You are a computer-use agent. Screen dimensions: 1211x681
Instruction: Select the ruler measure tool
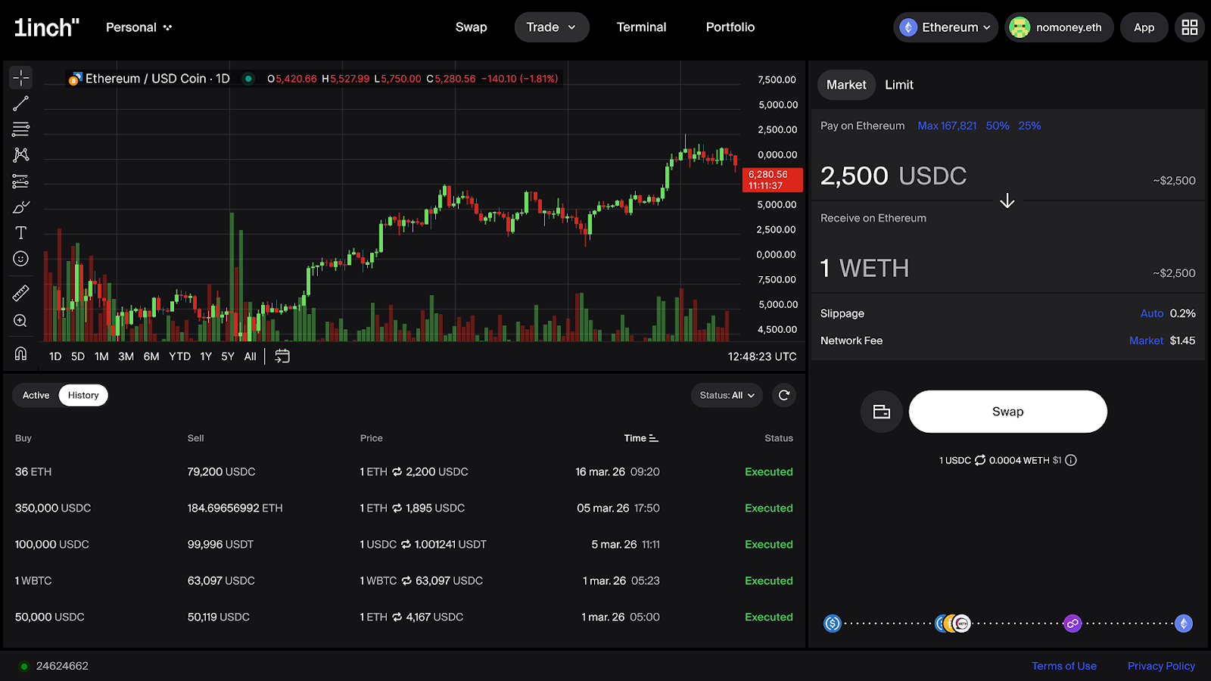pos(20,293)
